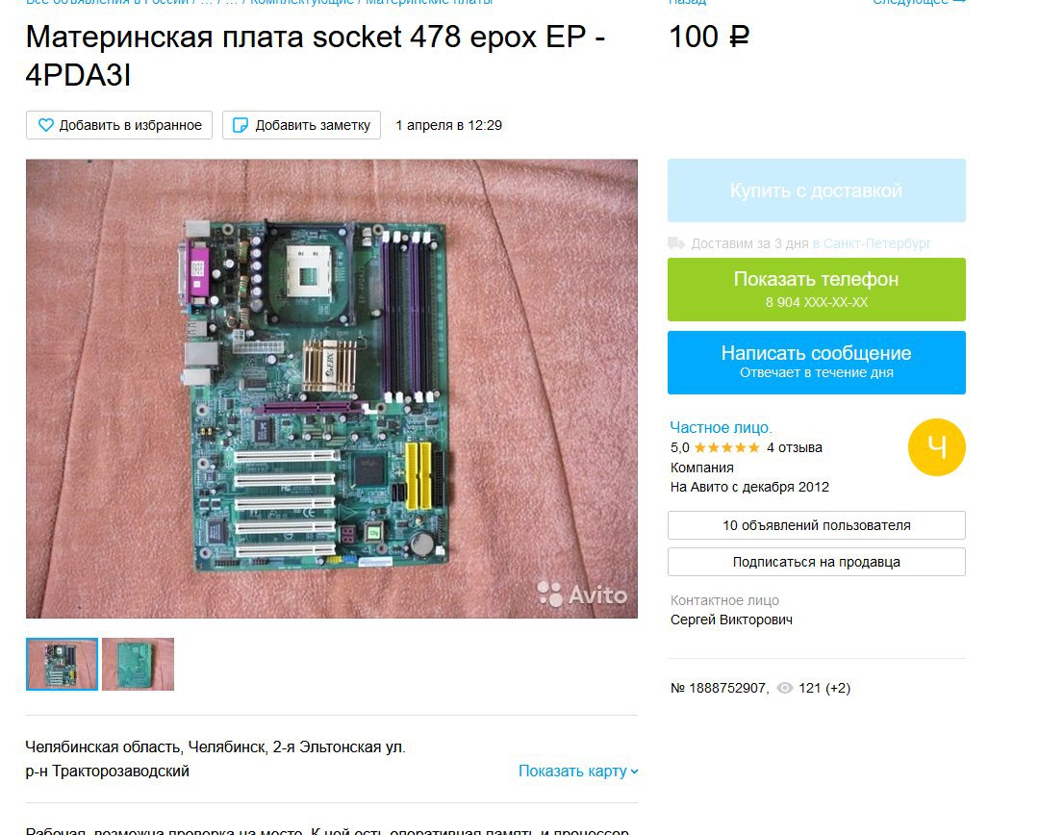Click the delivery truck icon

pos(676,243)
